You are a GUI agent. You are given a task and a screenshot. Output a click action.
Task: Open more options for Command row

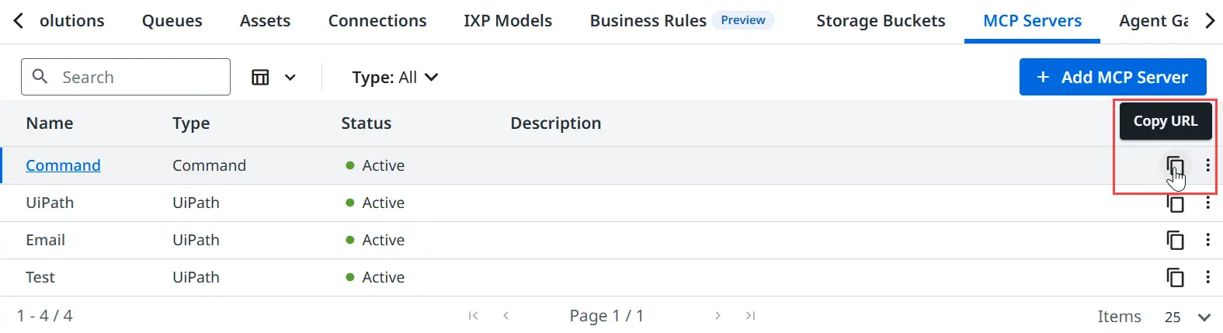tap(1207, 165)
